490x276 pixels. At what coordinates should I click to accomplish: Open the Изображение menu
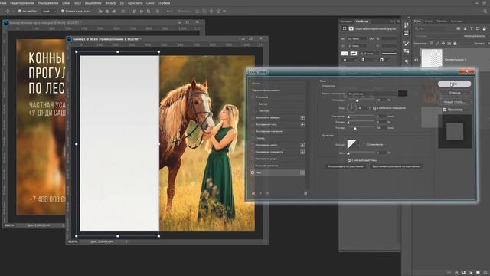click(47, 3)
